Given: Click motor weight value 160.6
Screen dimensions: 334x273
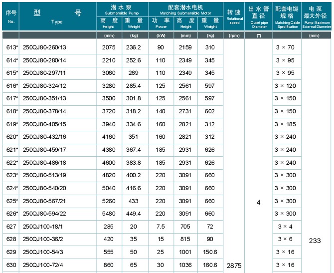Looking at the screenshot, I should click(210, 265).
